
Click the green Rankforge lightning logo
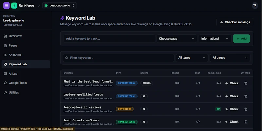(14, 5)
